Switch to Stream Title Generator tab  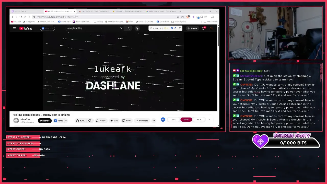(127, 11)
